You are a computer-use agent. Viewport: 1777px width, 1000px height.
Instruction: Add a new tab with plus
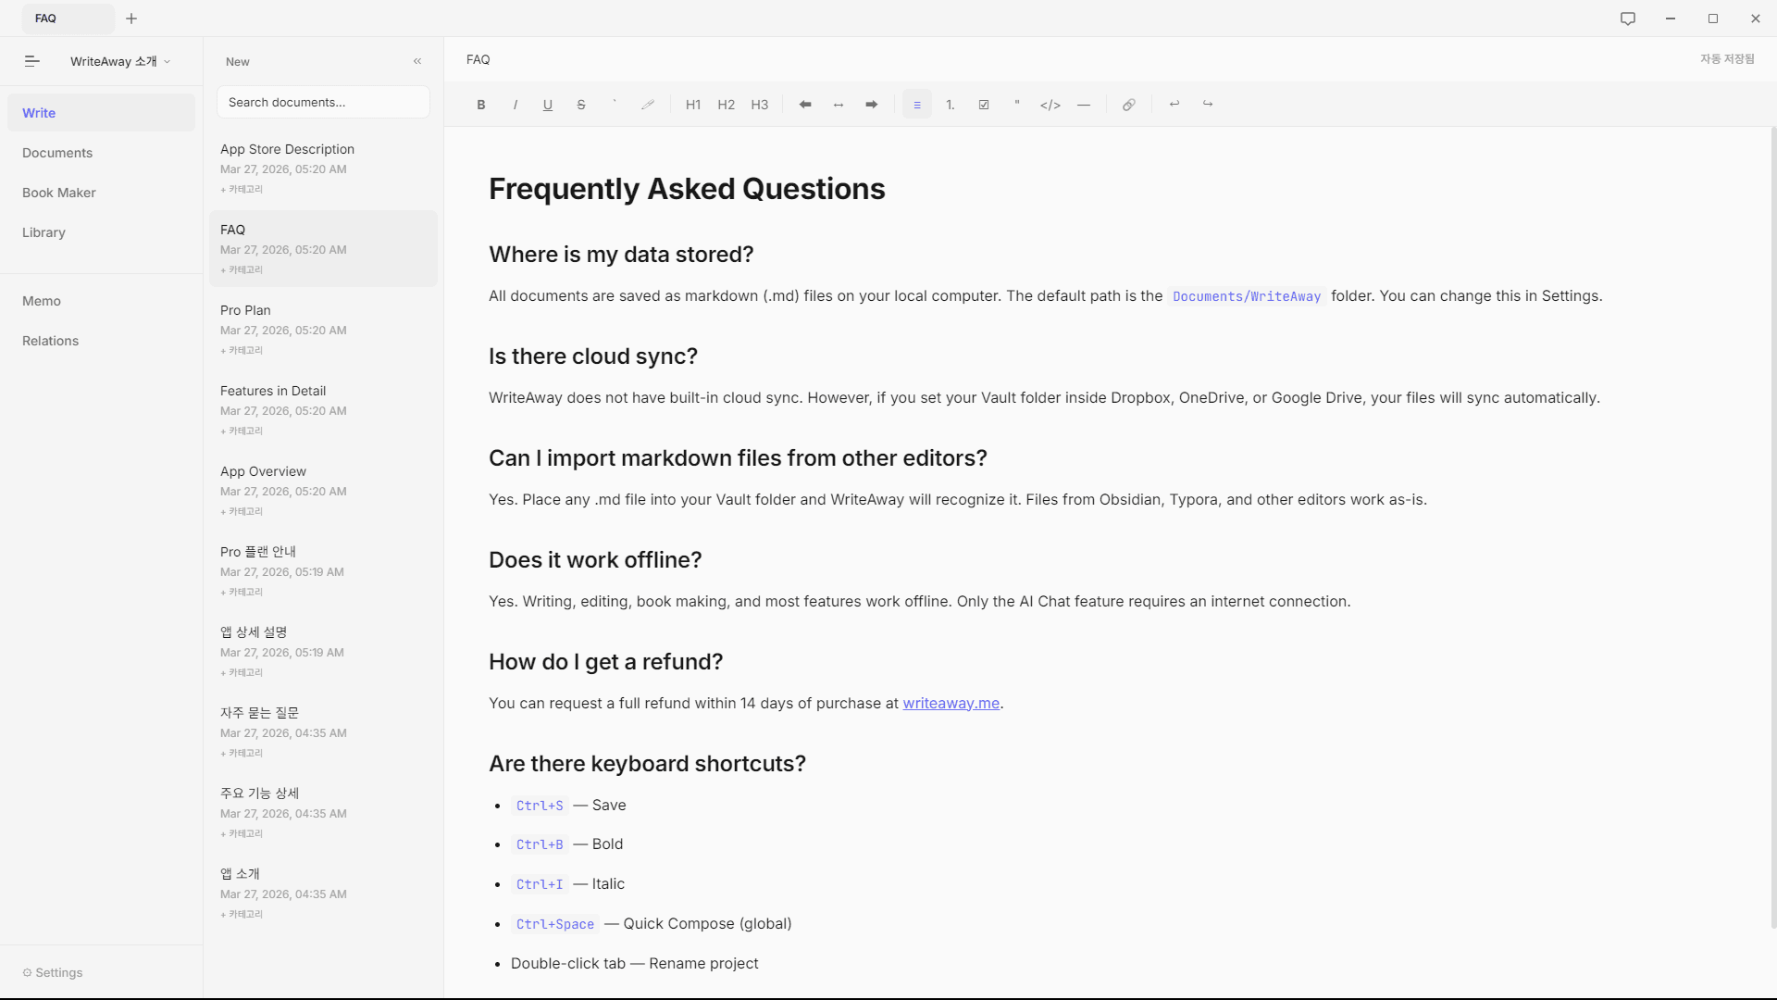[131, 19]
